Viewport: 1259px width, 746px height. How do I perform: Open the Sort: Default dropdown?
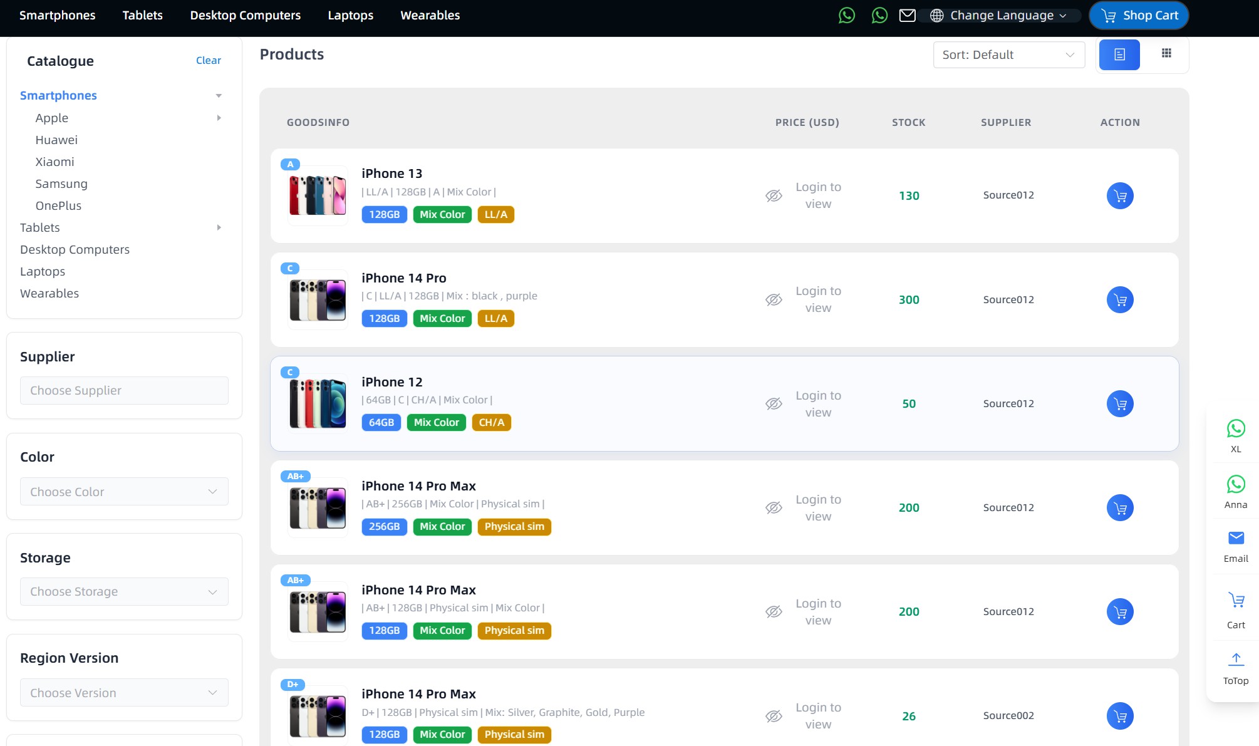tap(1008, 54)
